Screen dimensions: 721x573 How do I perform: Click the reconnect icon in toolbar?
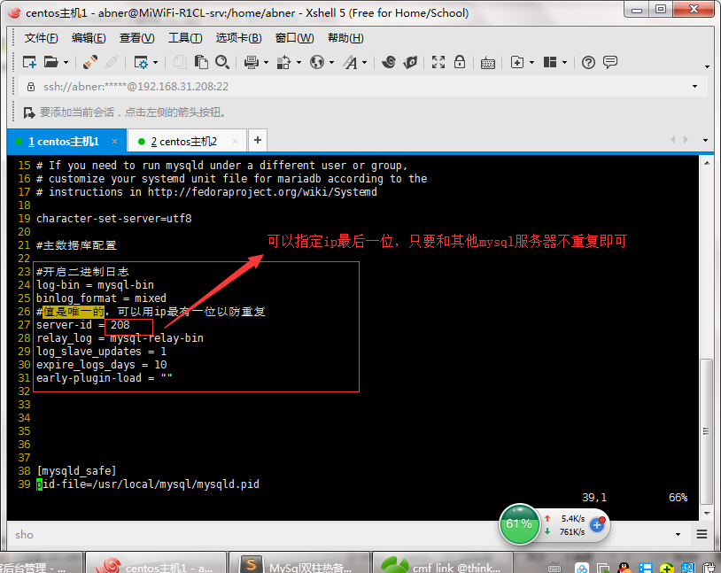point(89,62)
